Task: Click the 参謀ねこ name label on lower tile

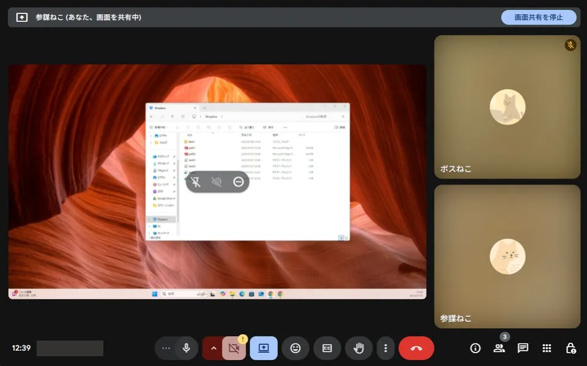Action: pos(455,318)
